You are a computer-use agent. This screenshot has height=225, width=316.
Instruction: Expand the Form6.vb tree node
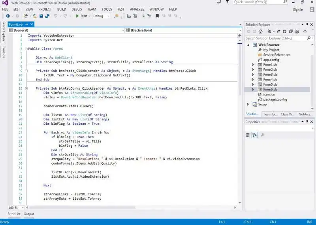pyautogui.click(x=253, y=90)
